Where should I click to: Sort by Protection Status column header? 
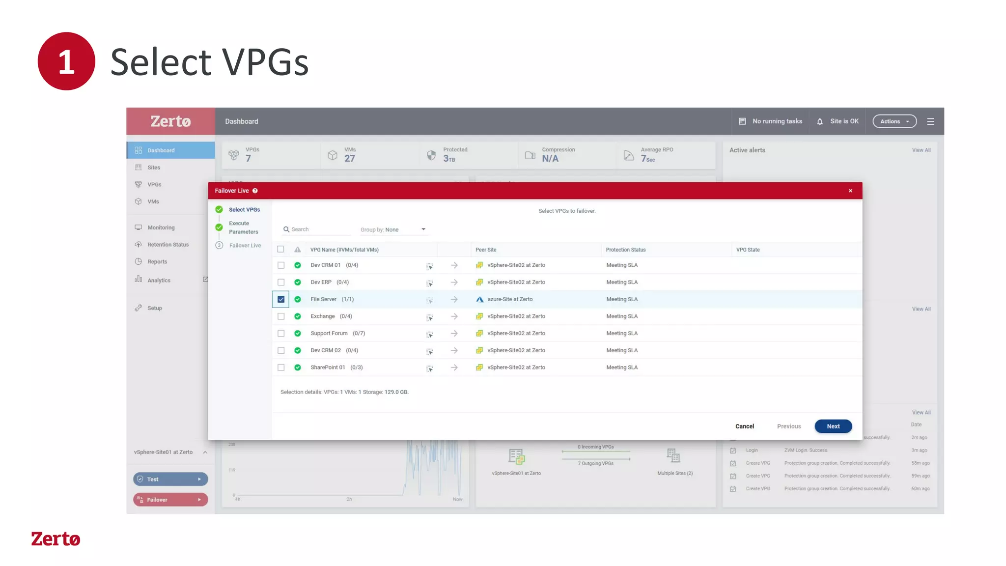pyautogui.click(x=626, y=250)
